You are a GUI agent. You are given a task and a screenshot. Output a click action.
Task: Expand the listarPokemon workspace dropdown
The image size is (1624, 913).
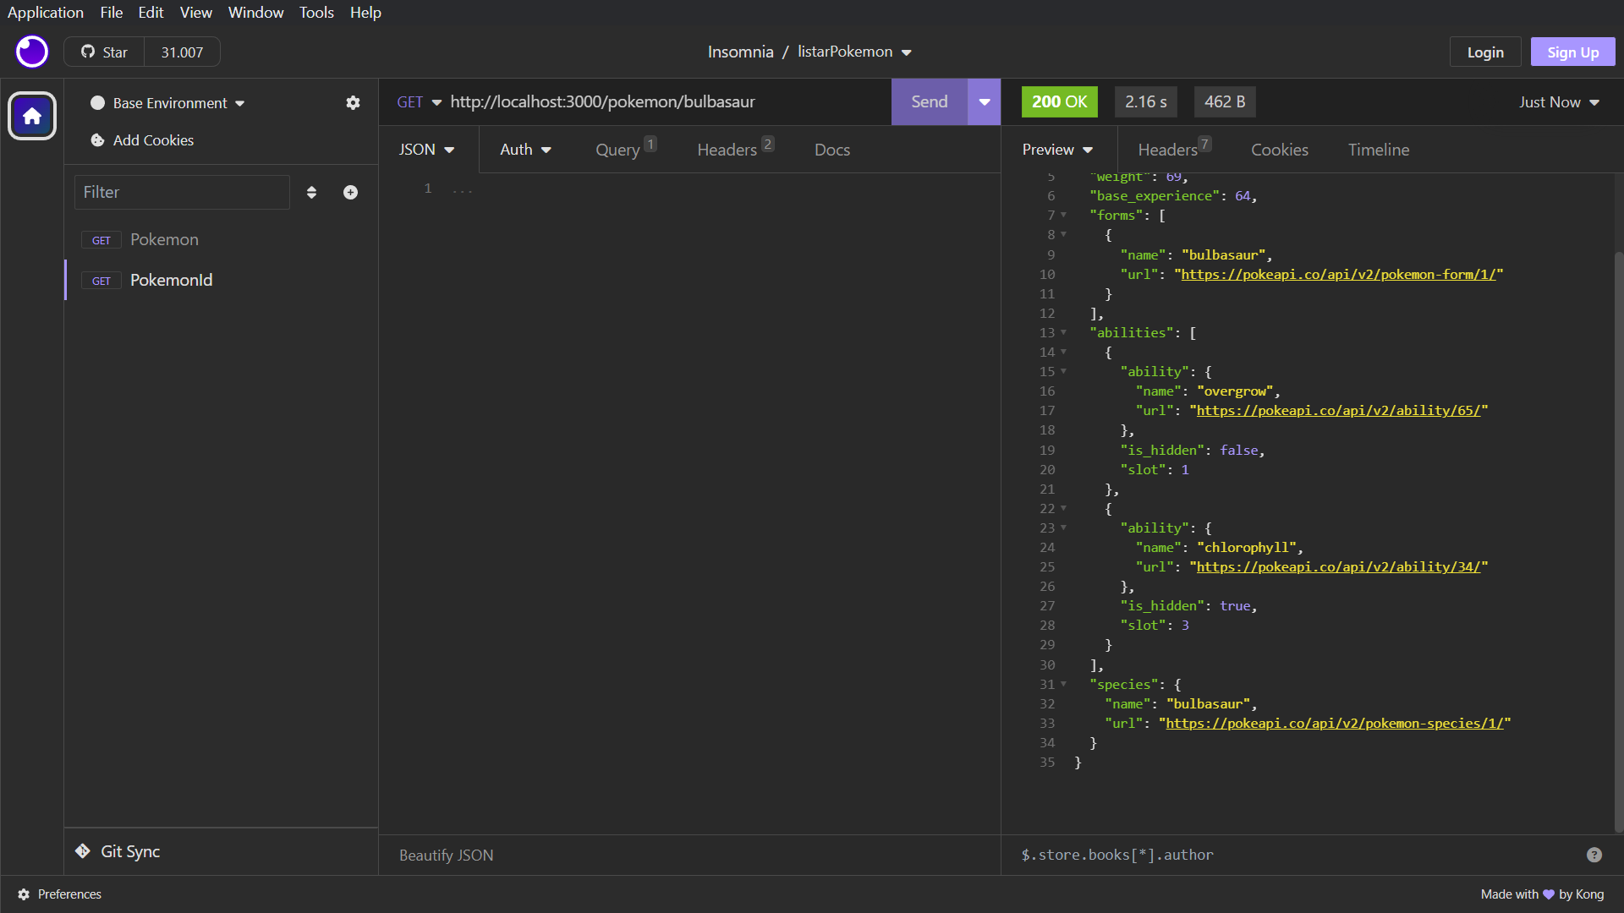coord(907,52)
